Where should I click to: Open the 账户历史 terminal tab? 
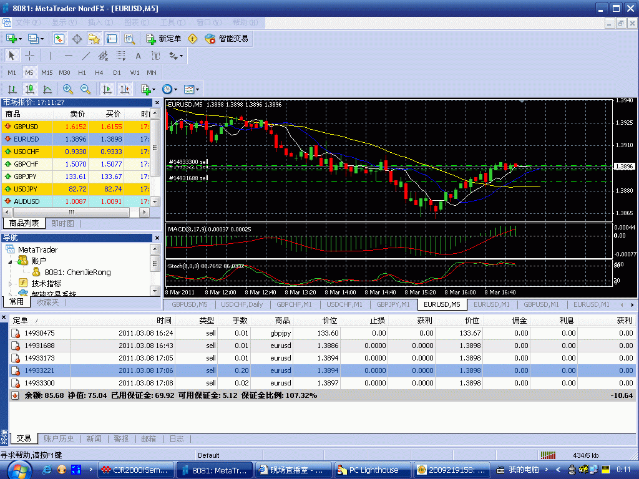(59, 439)
